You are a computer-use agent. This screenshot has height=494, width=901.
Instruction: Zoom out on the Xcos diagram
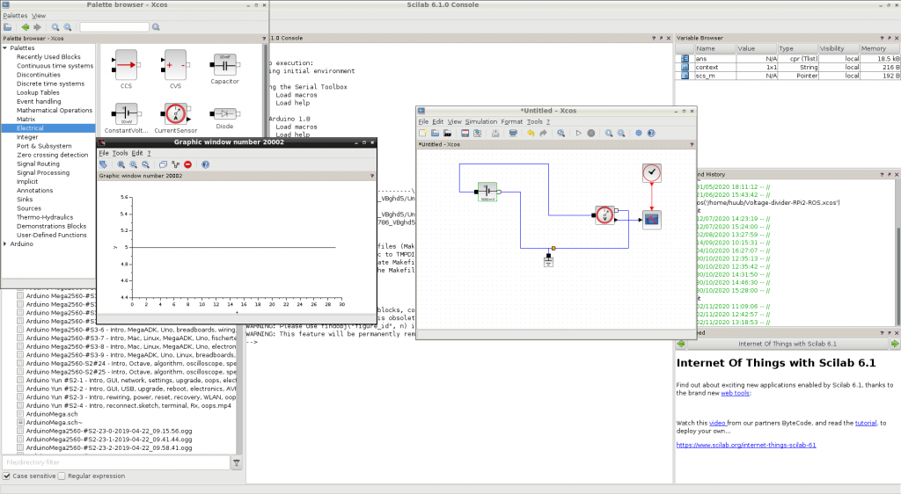click(x=621, y=133)
